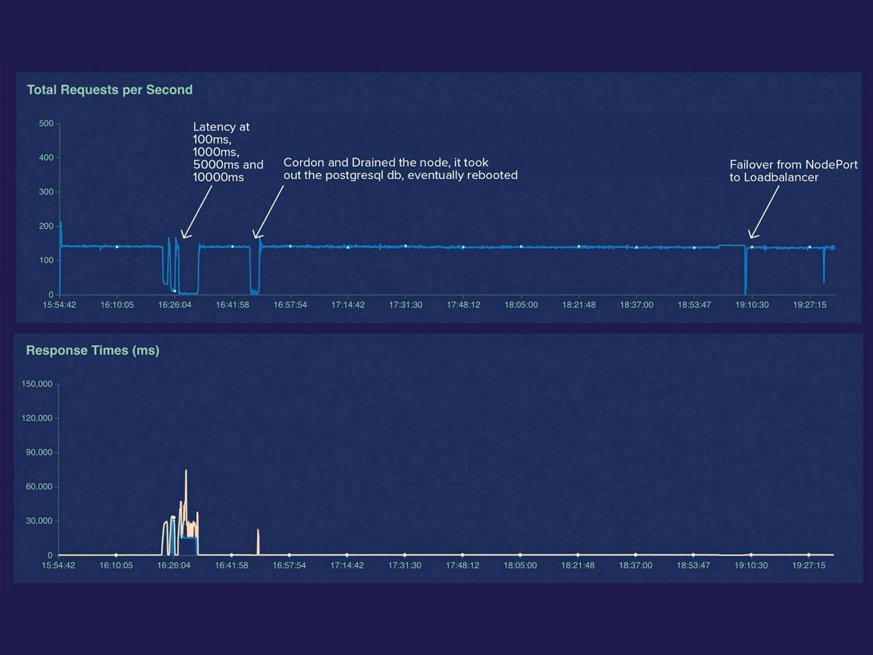The image size is (873, 655).
Task: Click the Response Times (ms) chart title
Action: click(x=93, y=351)
